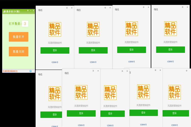The height and width of the screenshot is (127, 191).
Task: Click 精品软件 avatar in second top-row 微信 window
Action: [x=93, y=29]
